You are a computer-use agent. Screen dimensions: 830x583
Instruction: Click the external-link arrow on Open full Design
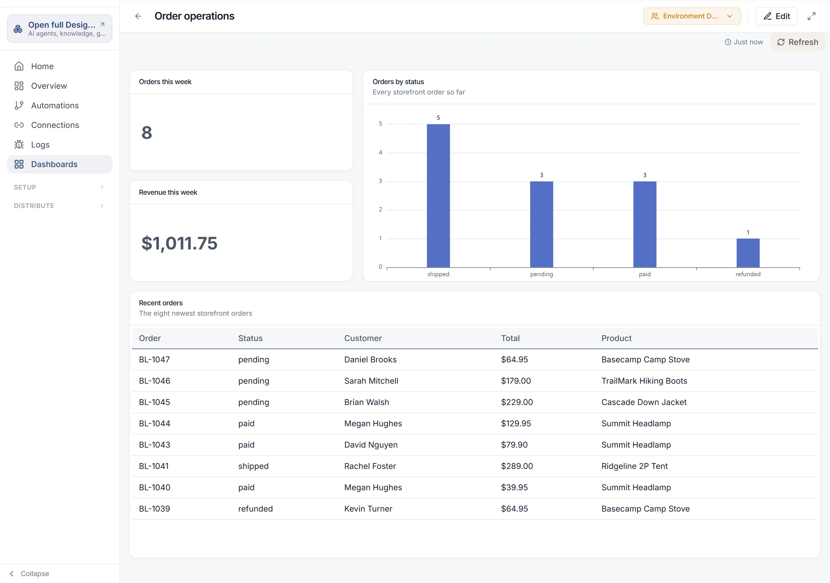coord(102,24)
